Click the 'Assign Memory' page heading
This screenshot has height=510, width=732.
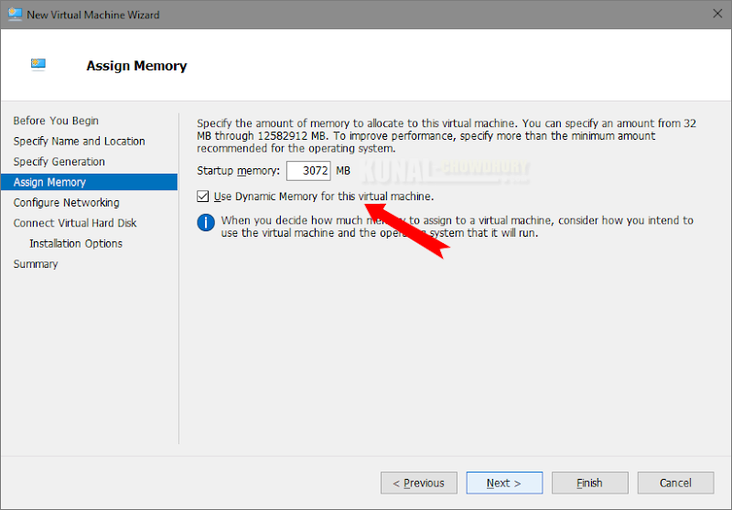(x=136, y=66)
